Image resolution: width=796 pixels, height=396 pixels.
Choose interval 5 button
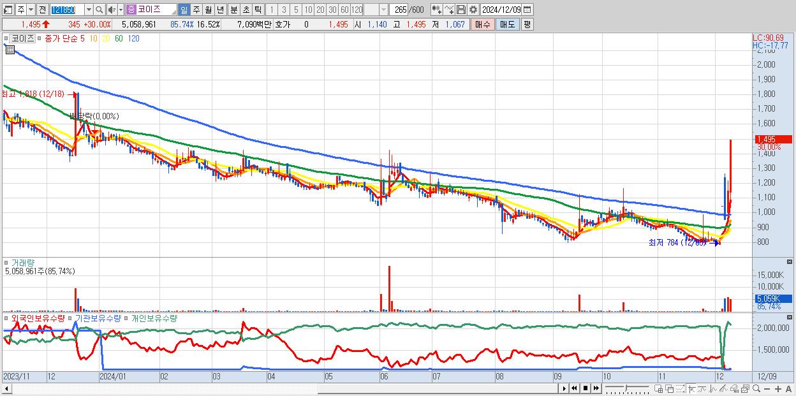coord(296,10)
